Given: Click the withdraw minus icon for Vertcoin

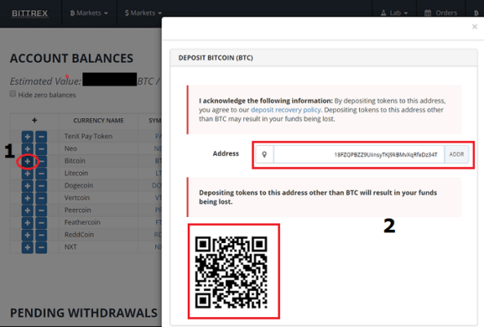Looking at the screenshot, I should (41, 198).
